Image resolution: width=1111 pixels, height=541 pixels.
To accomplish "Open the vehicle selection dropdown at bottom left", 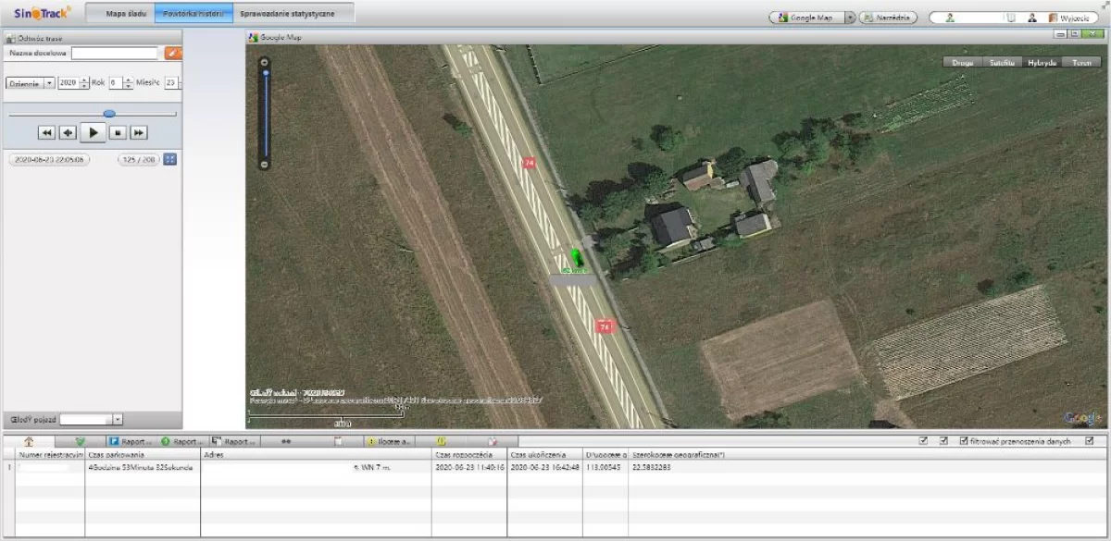I will [x=118, y=419].
